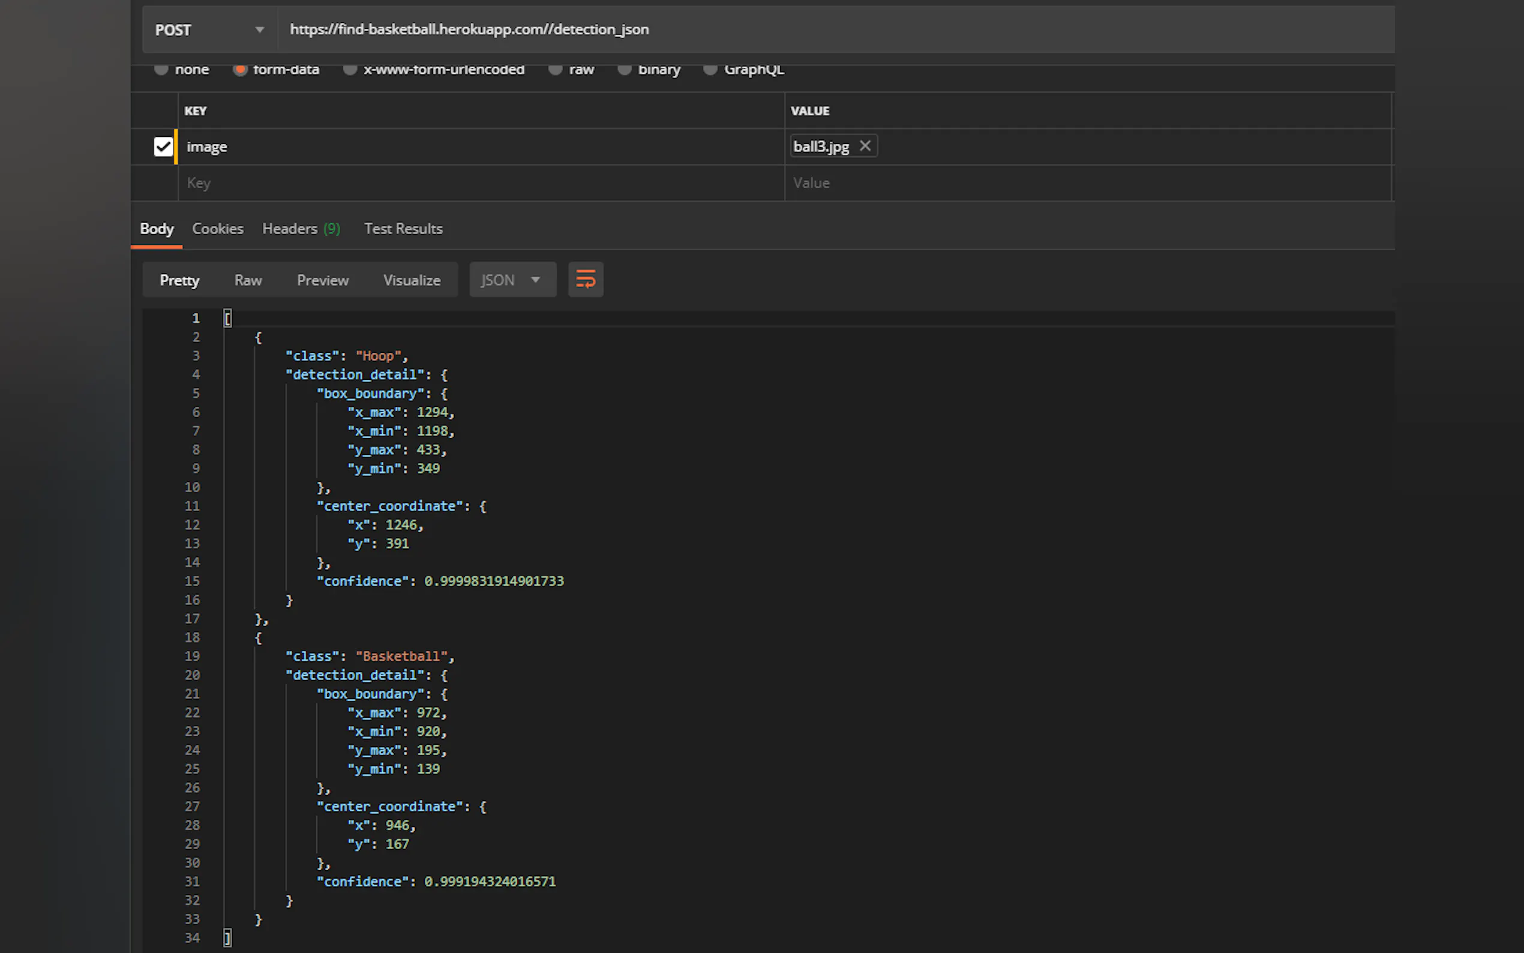The width and height of the screenshot is (1524, 953).
Task: Click the ball3.jpg file name
Action: (x=821, y=147)
